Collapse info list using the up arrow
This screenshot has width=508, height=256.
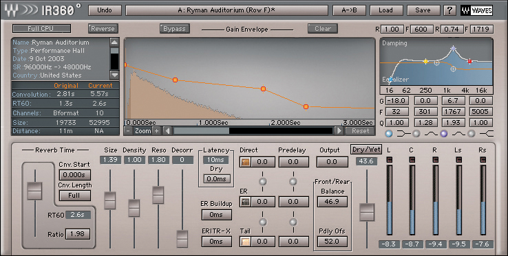click(114, 42)
